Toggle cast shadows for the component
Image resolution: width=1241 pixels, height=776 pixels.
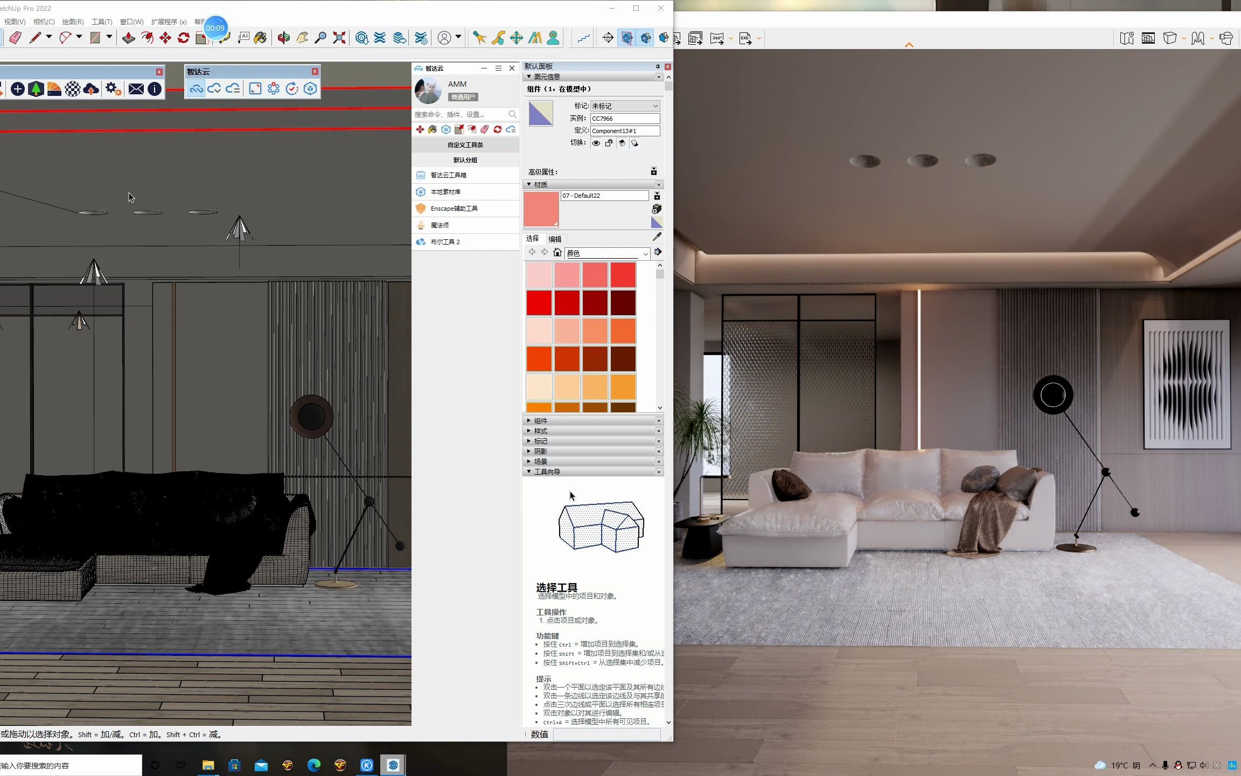pos(635,143)
